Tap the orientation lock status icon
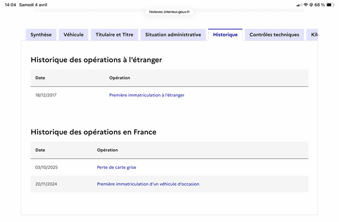339x222 pixels. pyautogui.click(x=311, y=5)
